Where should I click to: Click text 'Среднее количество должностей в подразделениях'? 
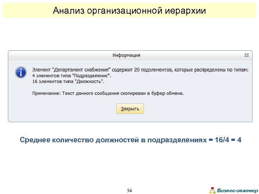point(113,140)
